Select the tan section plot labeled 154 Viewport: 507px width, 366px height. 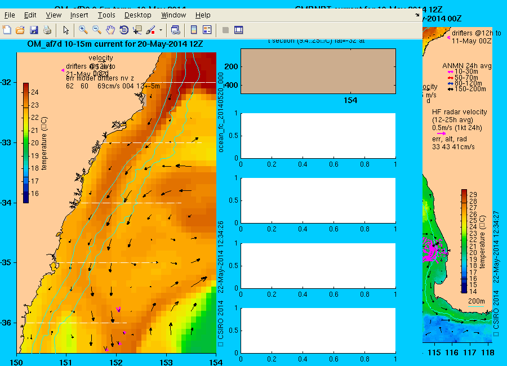[318, 71]
